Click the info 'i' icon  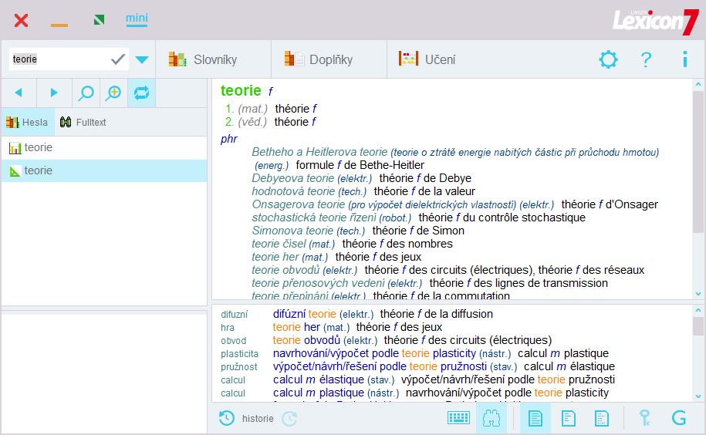pos(684,59)
